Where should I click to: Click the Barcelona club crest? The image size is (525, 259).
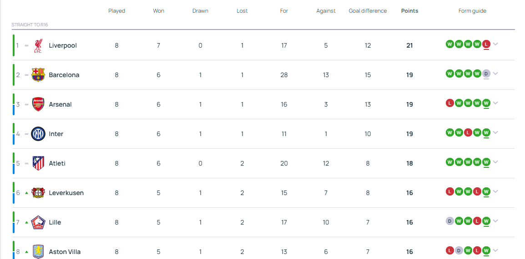point(38,75)
